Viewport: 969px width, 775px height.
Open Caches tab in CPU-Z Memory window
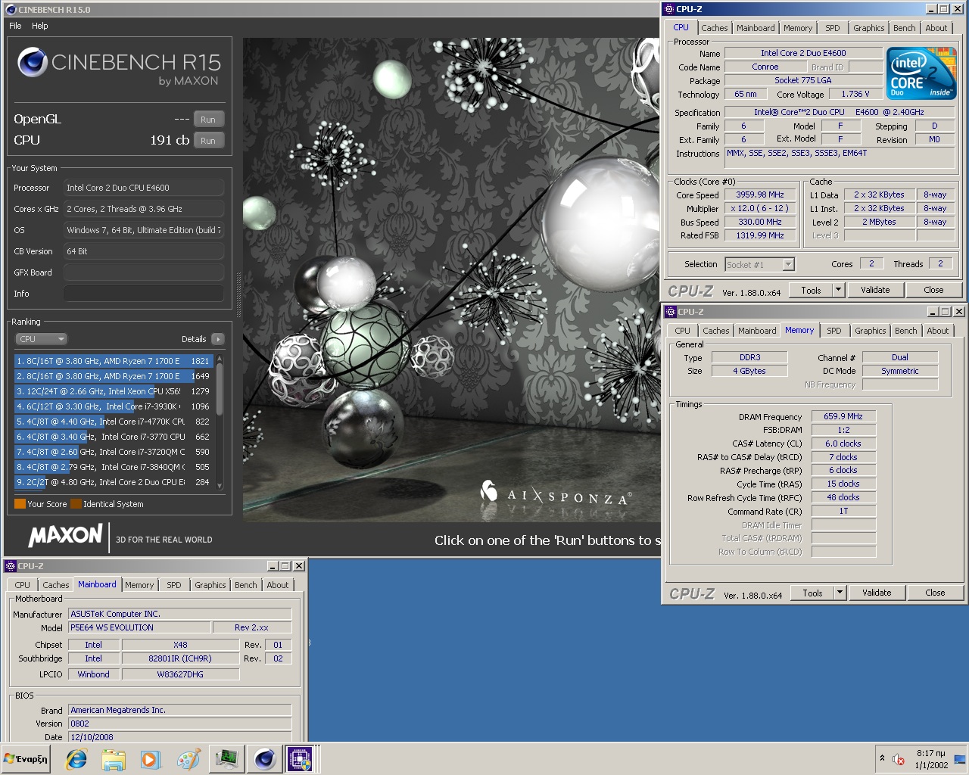715,331
